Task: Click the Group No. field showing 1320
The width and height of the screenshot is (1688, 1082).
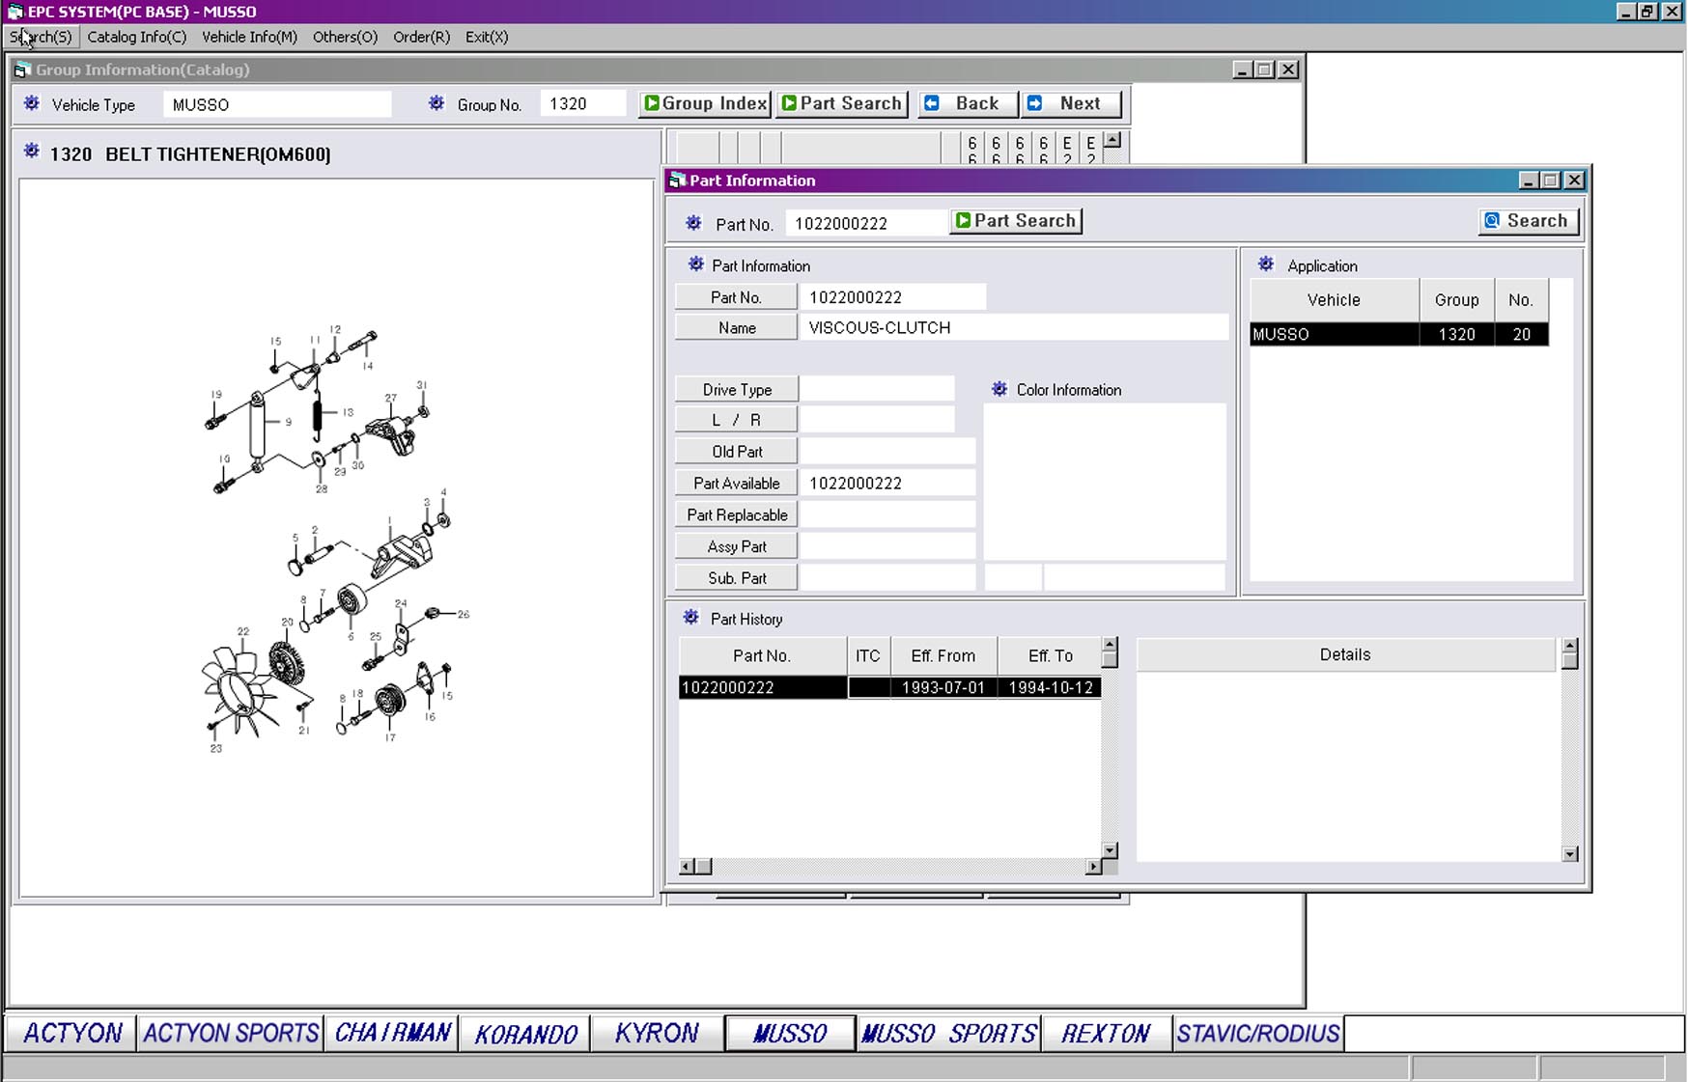Action: [582, 104]
